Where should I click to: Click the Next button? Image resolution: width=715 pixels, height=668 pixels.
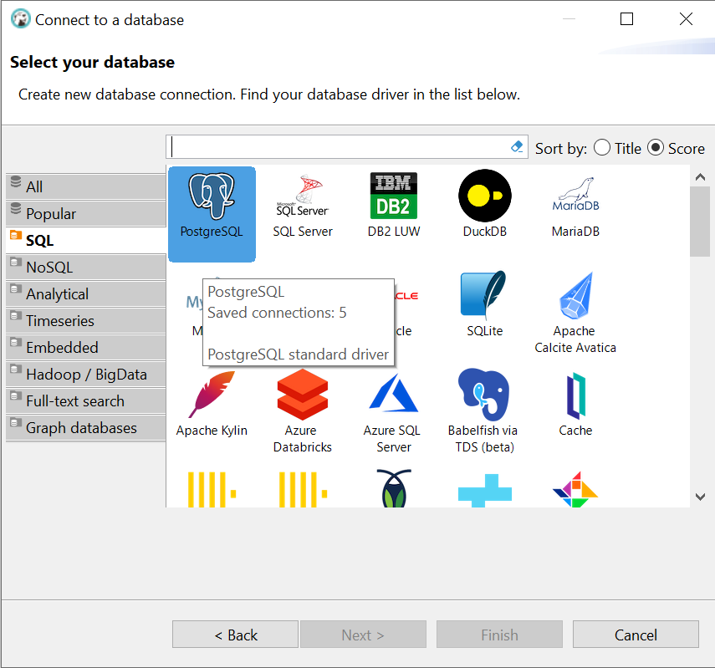coord(363,635)
